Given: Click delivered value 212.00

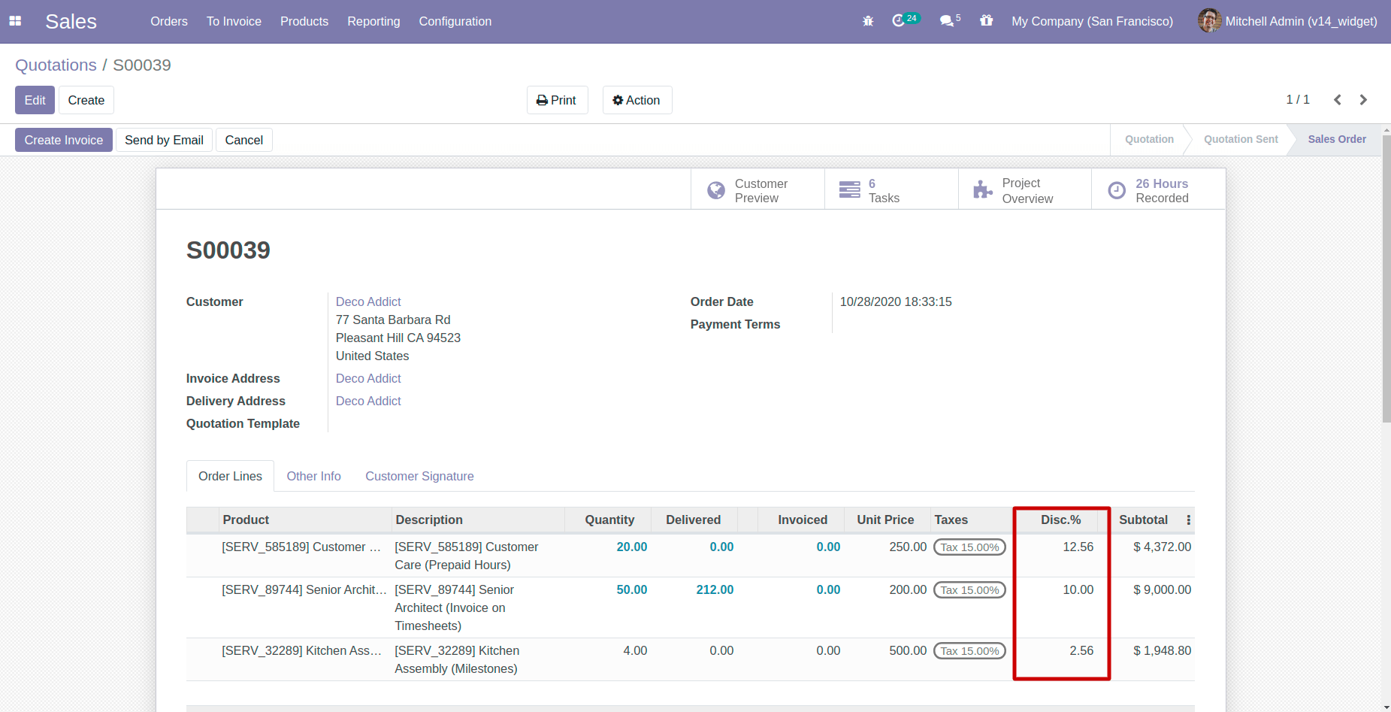Looking at the screenshot, I should point(715,590).
